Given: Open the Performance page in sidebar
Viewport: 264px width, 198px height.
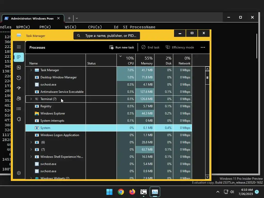Looking at the screenshot, I should (x=19, y=68).
